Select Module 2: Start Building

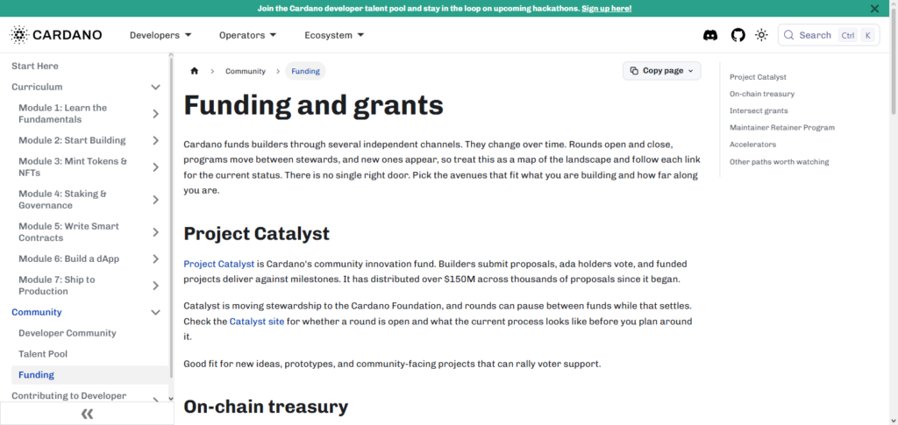tap(72, 140)
